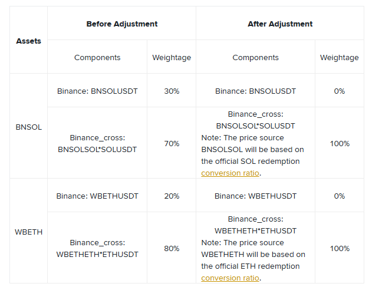Click the 100% weightage in BNSOL row
Viewport: 369px width, 290px height.
340,143
